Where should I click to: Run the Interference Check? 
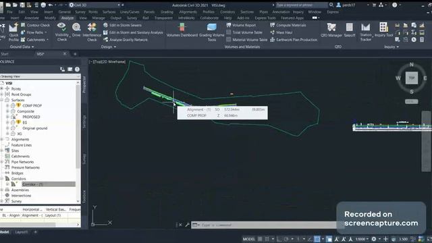click(x=92, y=32)
